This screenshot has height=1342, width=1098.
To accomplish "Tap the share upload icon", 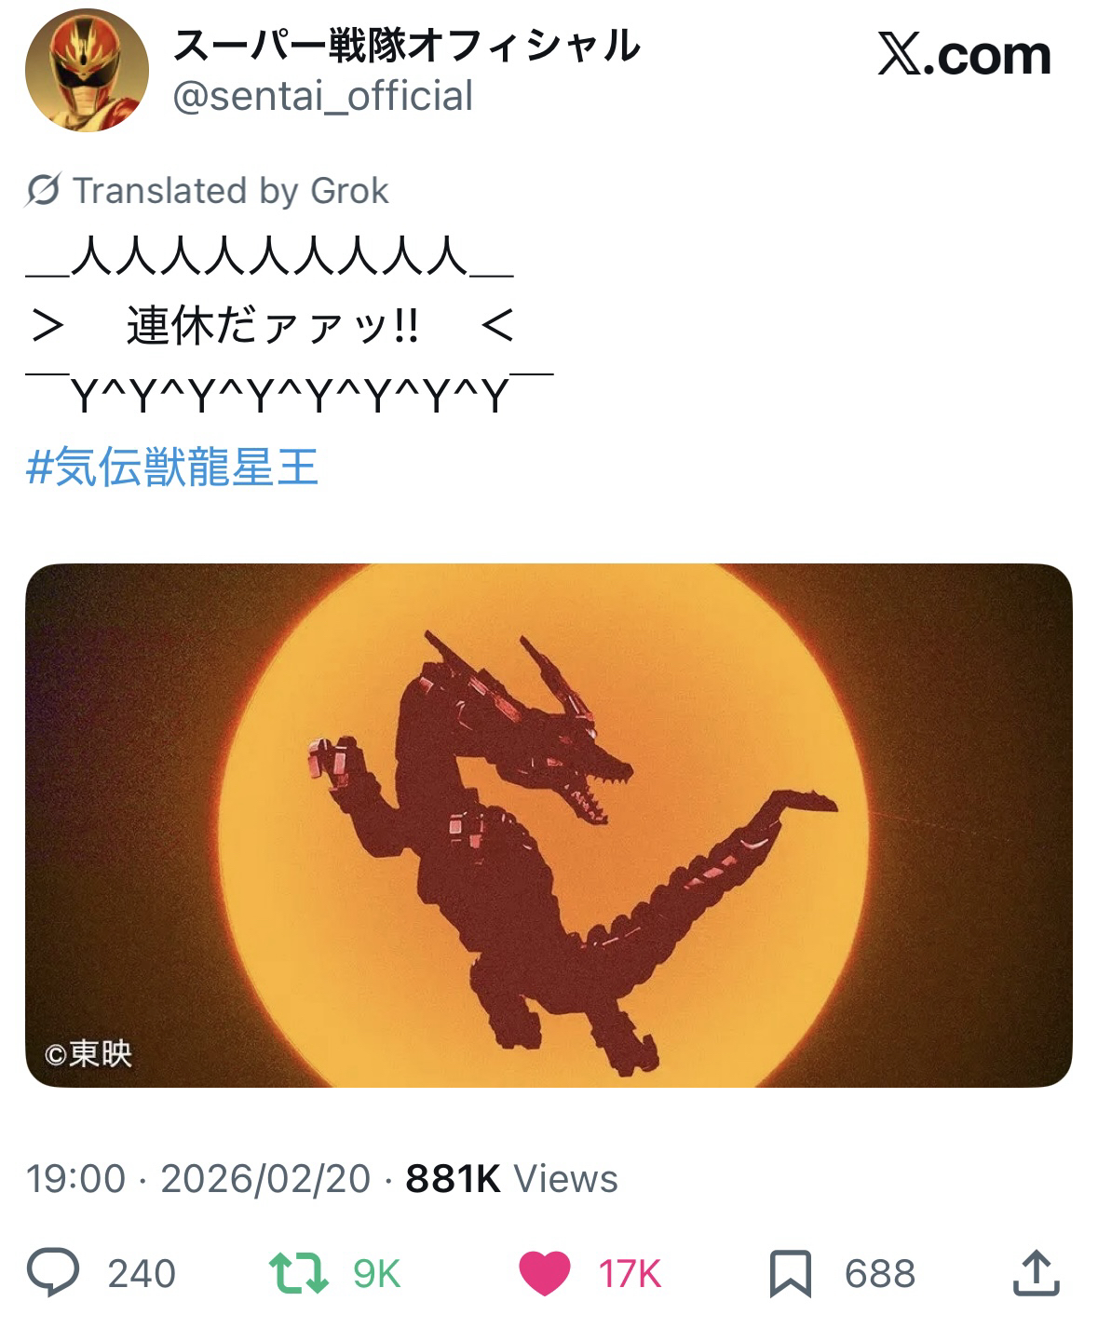I will click(1036, 1272).
